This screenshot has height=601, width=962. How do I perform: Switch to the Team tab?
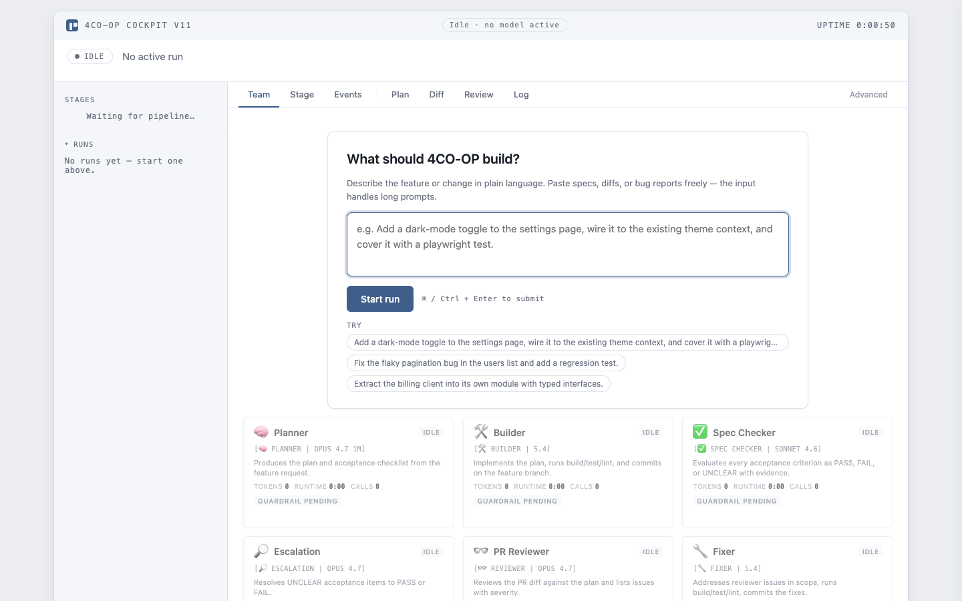(259, 95)
